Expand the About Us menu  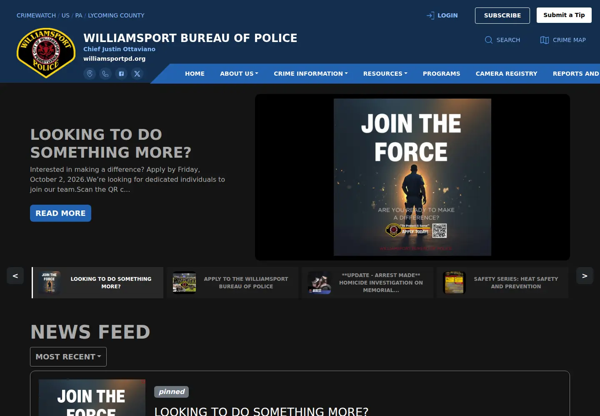[x=239, y=74]
